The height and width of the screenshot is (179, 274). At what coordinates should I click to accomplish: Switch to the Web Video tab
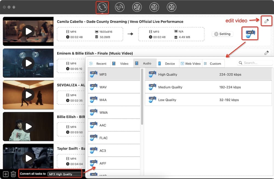190,63
